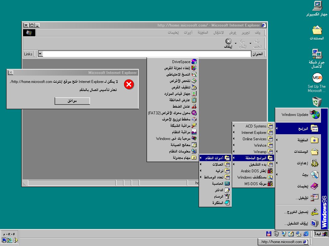The image size is (329, 246).
Task: Open the Recycle Bin desktop icon
Action: point(317,102)
